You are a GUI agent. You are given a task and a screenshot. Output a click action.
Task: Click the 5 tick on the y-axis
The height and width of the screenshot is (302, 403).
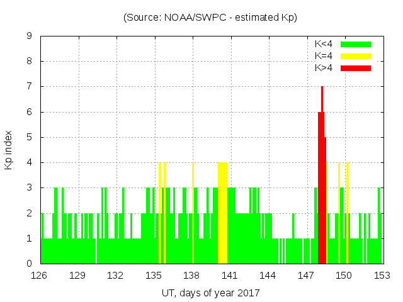[30, 137]
